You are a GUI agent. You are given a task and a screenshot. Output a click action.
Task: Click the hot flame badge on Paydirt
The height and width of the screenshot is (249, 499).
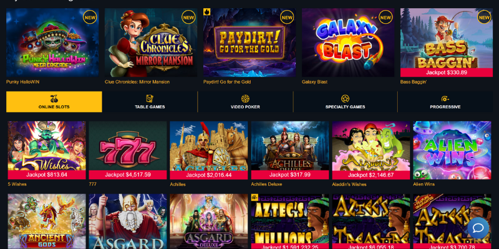[207, 12]
